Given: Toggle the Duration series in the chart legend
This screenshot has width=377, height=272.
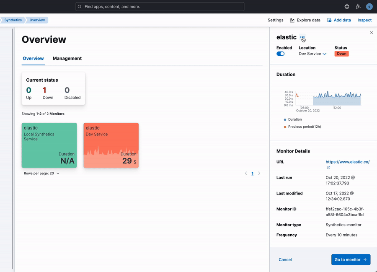Looking at the screenshot, I should (293, 119).
